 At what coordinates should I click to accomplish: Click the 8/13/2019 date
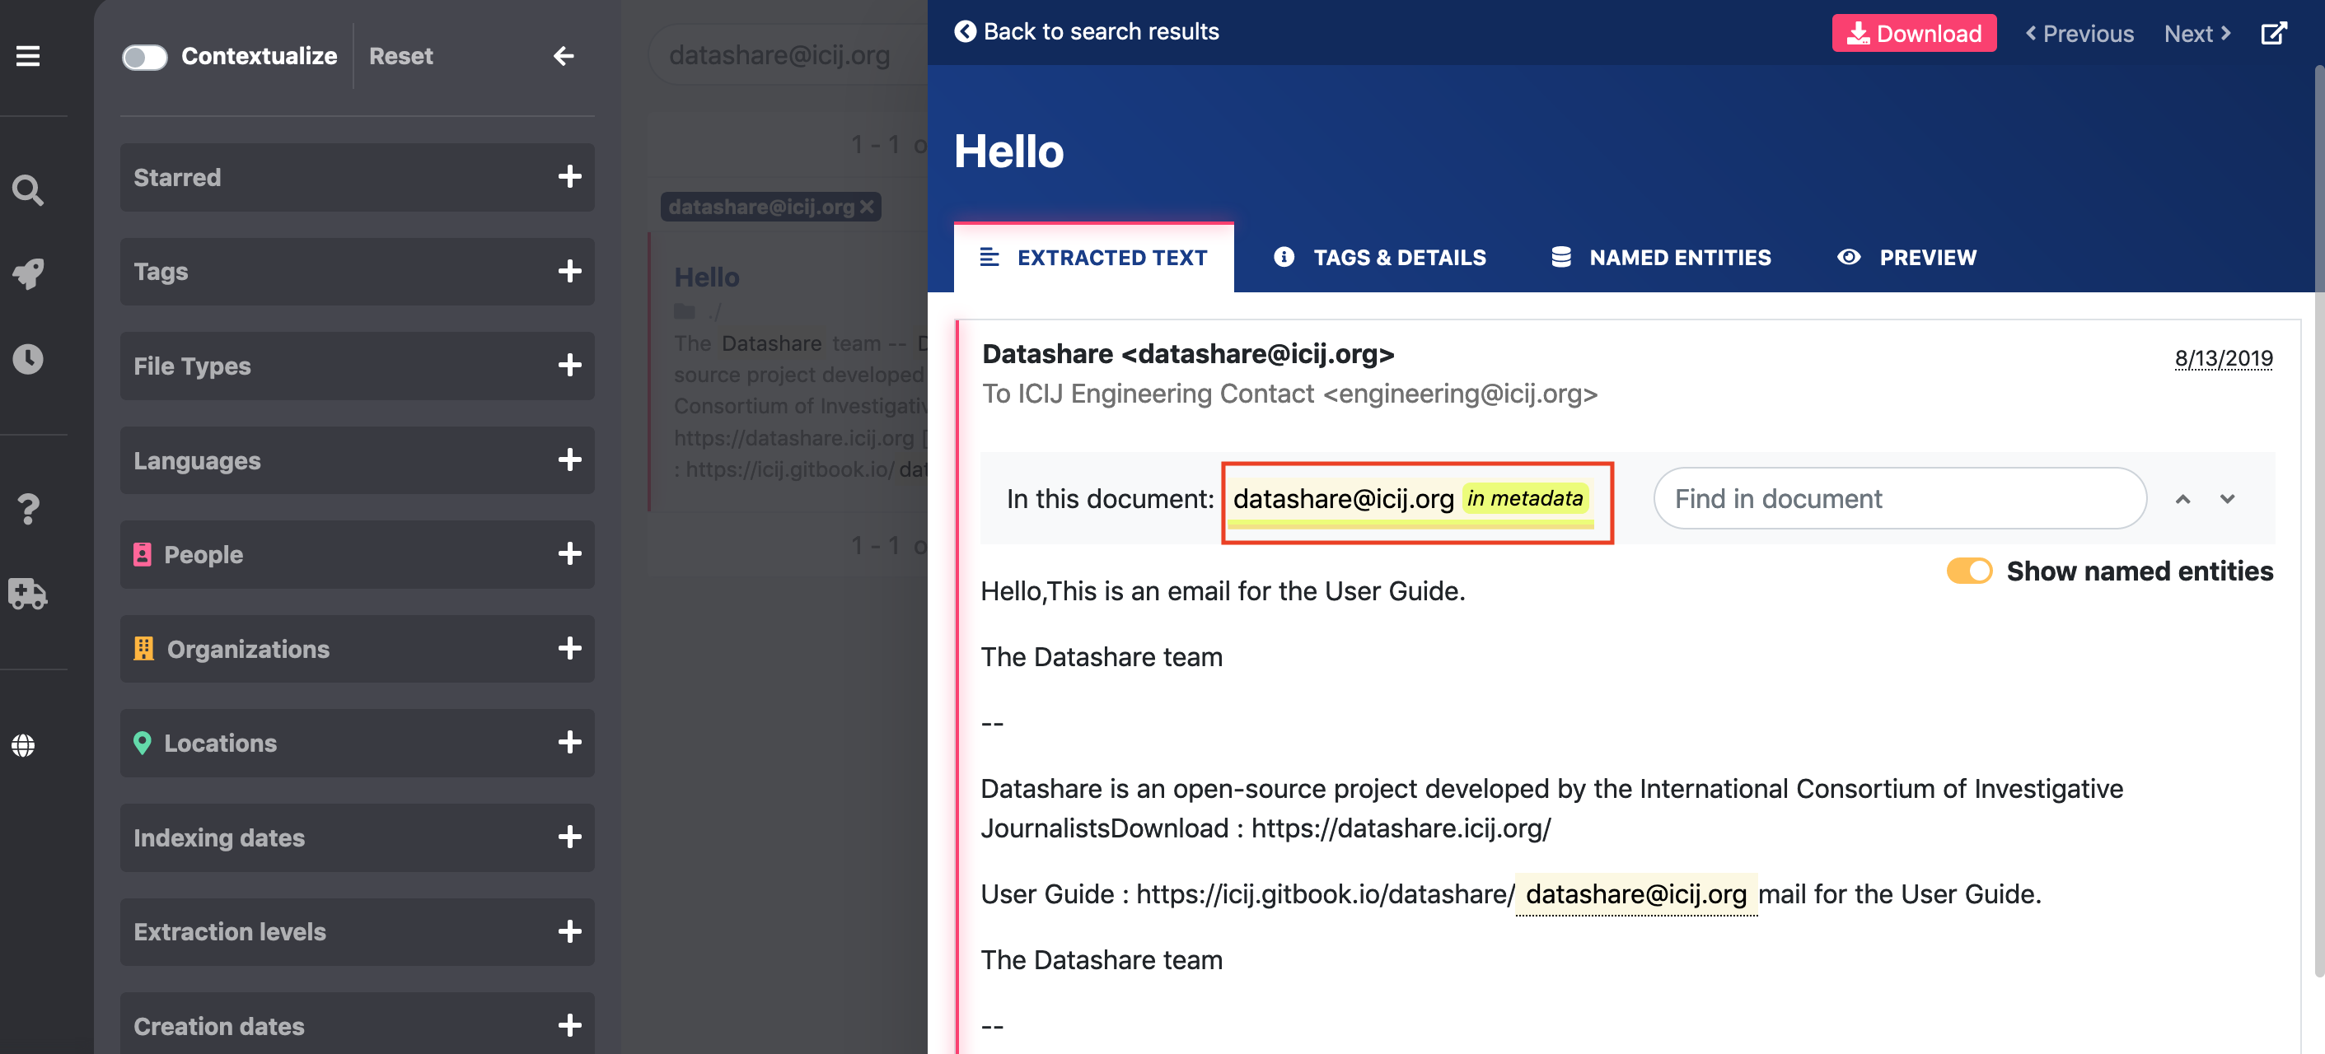(x=2223, y=358)
